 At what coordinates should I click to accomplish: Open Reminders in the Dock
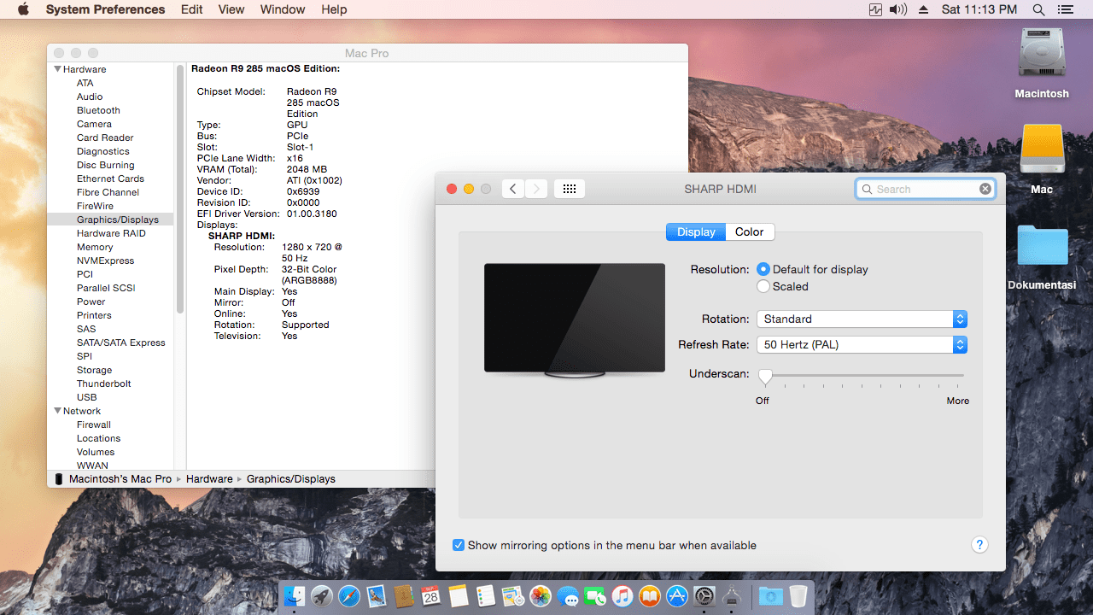tap(486, 596)
